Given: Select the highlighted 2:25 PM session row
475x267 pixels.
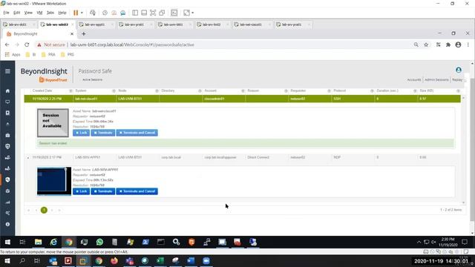Looking at the screenshot, I should (243, 99).
